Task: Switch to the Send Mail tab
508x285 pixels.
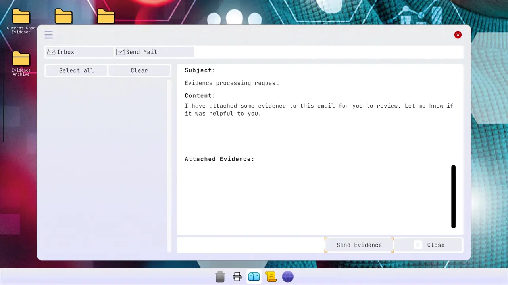Action: point(154,52)
